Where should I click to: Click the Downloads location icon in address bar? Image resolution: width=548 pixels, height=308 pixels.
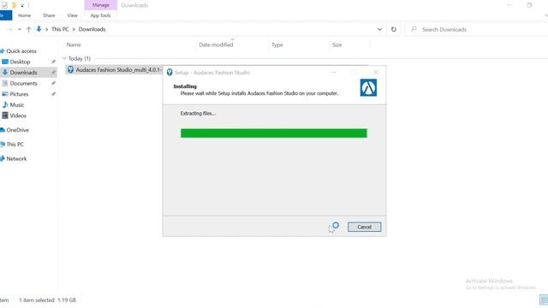[x=39, y=29]
